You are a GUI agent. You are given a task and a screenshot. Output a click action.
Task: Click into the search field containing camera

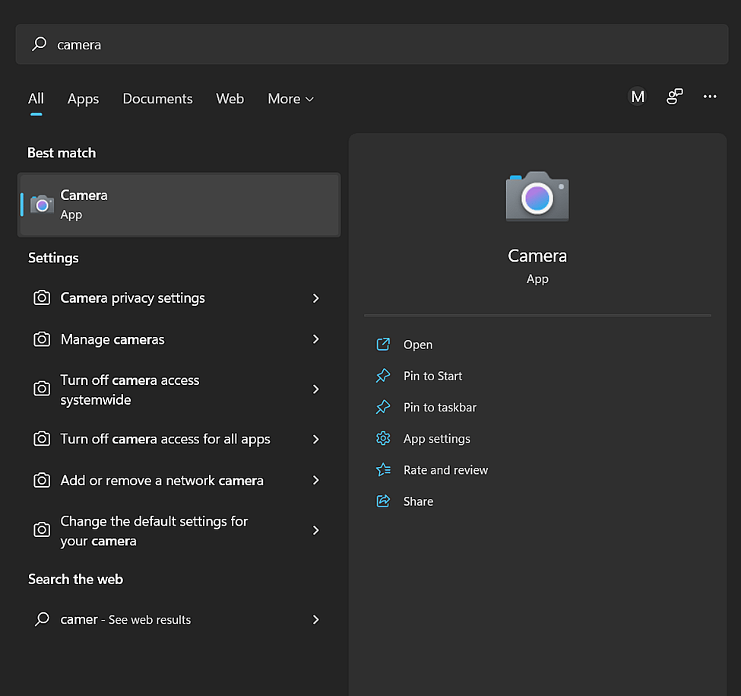[372, 44]
